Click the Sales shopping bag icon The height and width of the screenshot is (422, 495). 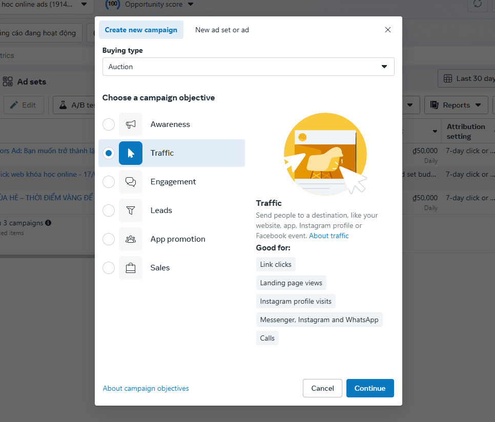(x=131, y=268)
